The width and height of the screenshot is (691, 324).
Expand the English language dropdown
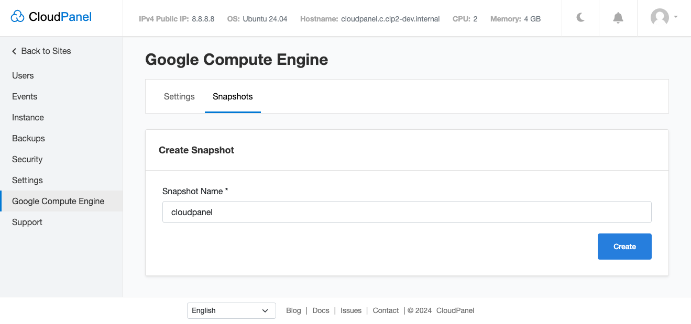click(x=231, y=310)
